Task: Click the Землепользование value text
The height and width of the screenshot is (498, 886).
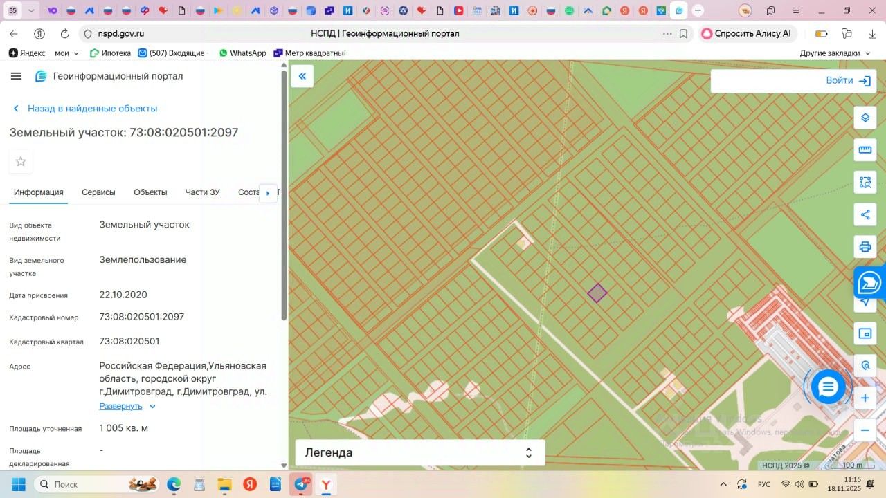Action: [x=143, y=260]
